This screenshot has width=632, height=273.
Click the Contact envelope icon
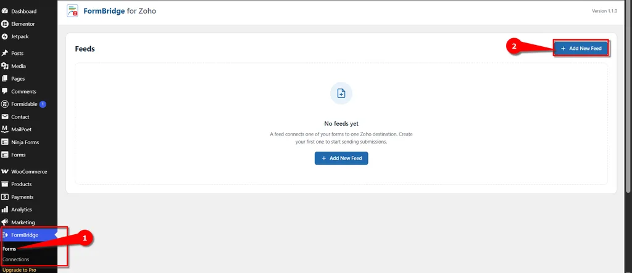(x=5, y=116)
